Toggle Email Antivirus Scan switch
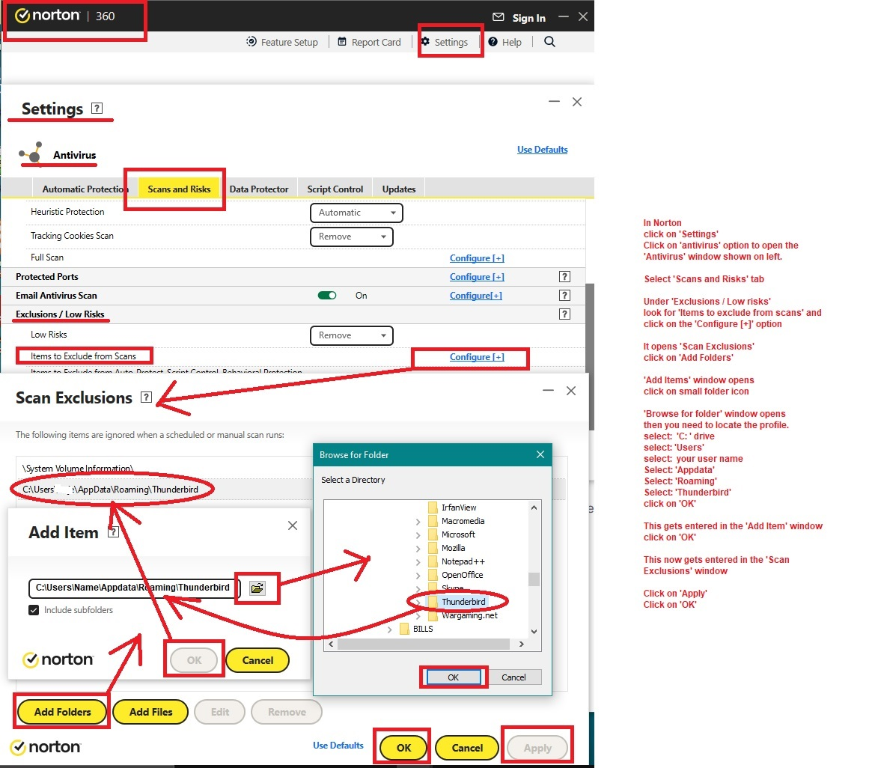 coord(327,296)
